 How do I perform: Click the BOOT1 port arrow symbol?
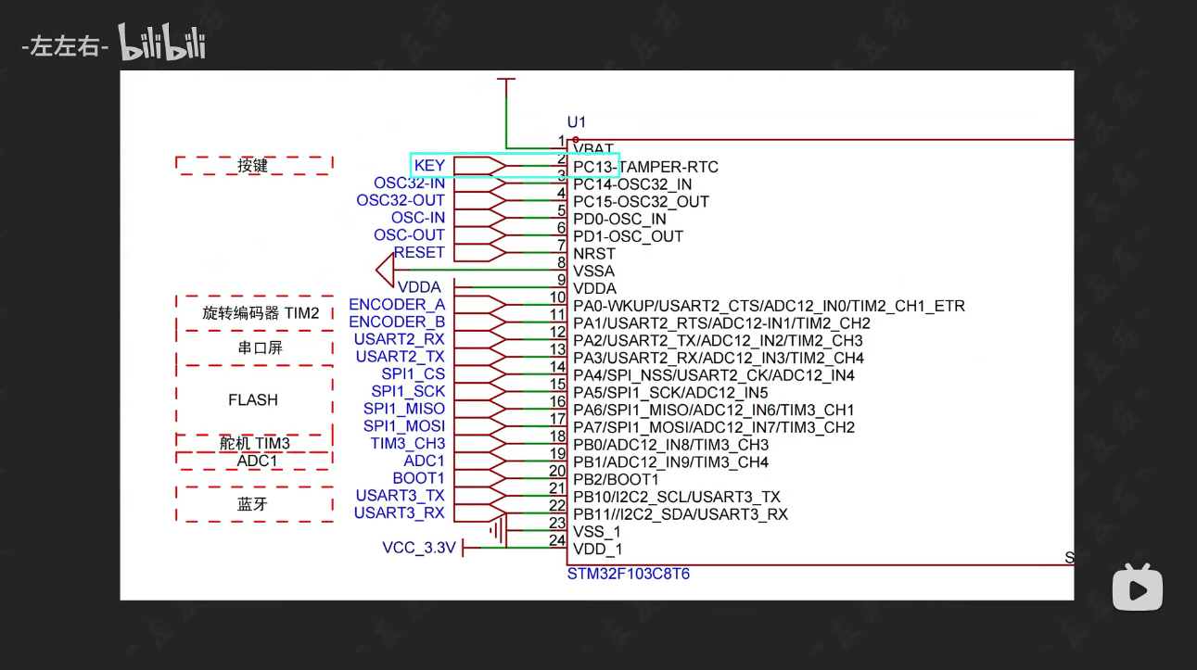tap(479, 479)
